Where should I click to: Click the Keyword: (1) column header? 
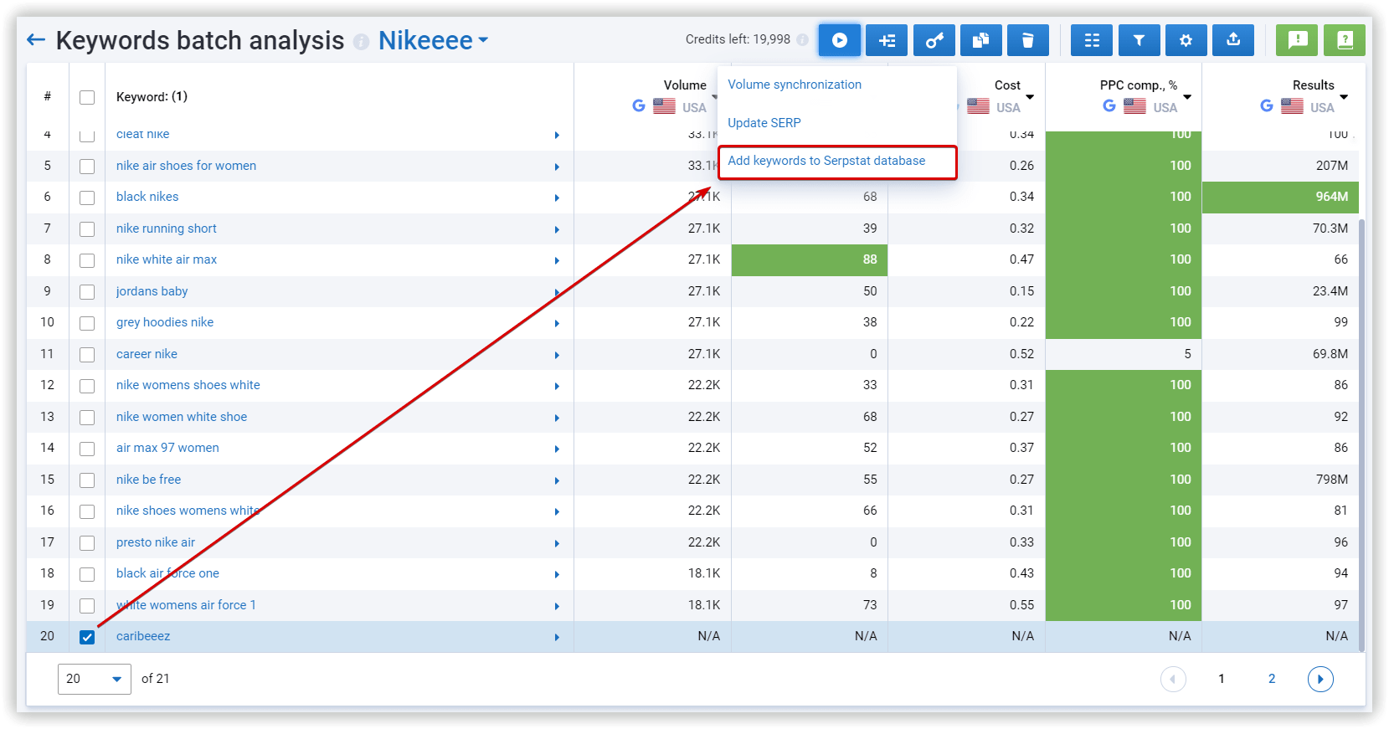tap(152, 97)
